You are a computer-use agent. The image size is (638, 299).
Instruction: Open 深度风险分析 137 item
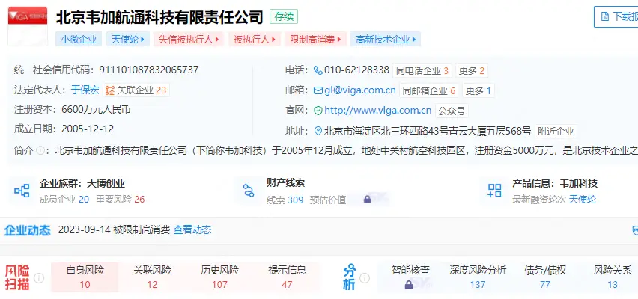pos(478,277)
